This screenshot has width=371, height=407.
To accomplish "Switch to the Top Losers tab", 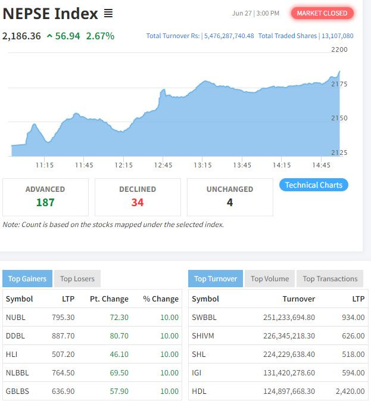I will click(77, 279).
